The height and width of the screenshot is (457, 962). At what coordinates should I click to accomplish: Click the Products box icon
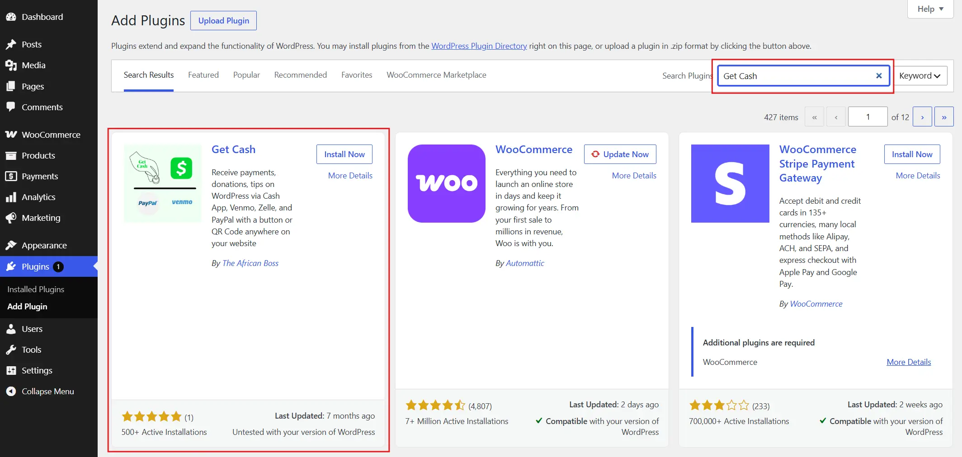(11, 155)
